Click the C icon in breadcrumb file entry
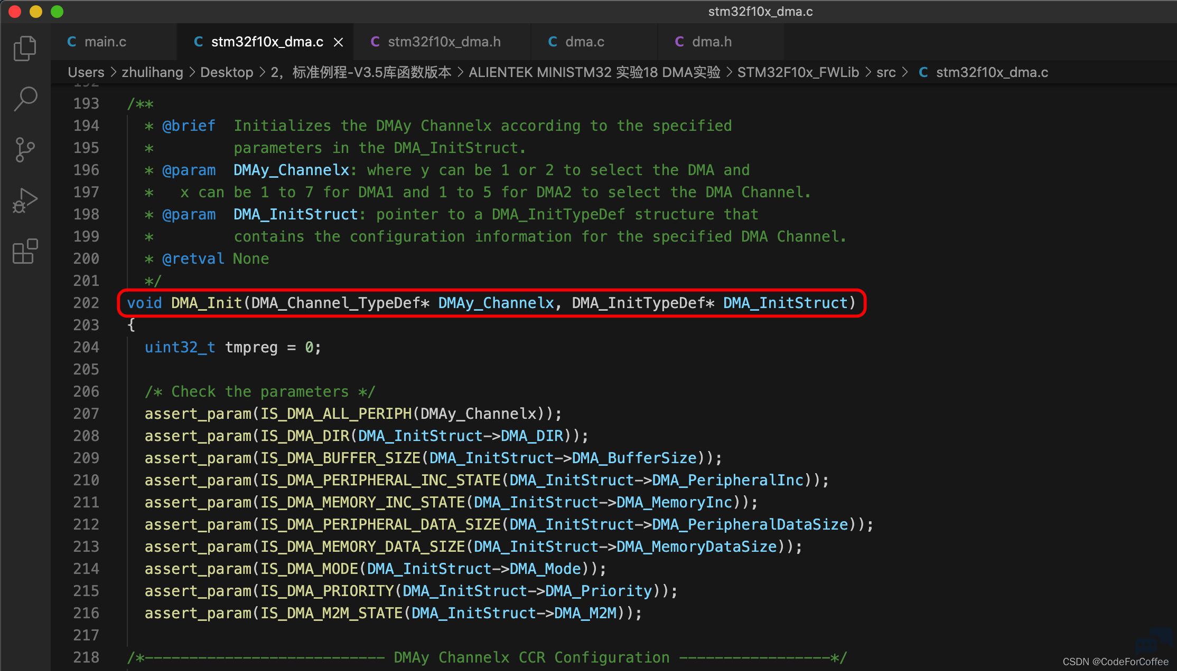The image size is (1177, 671). (x=923, y=72)
